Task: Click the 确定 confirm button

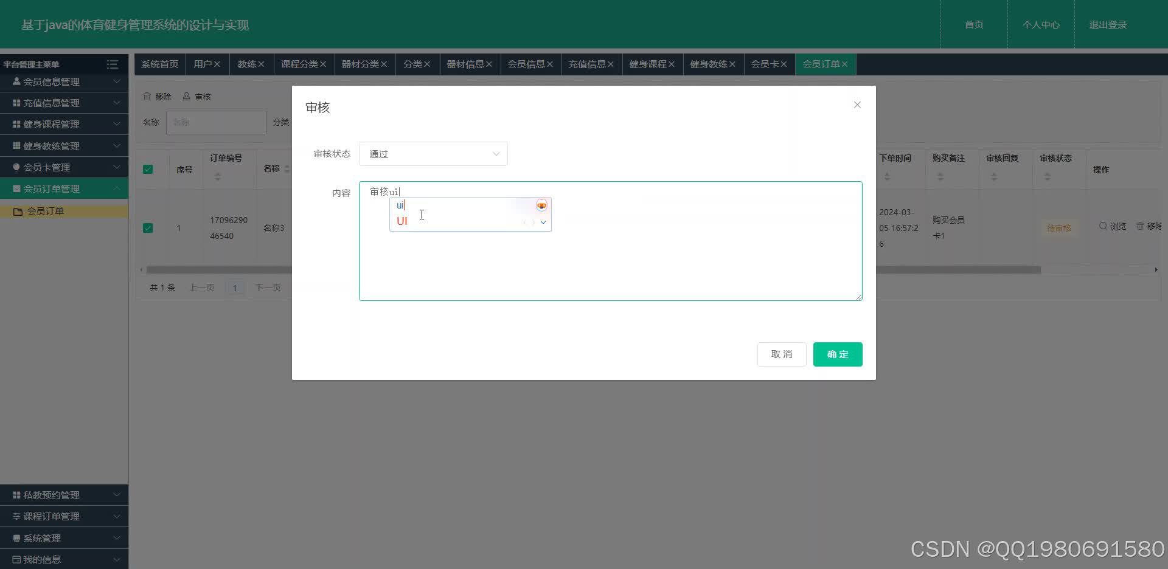Action: click(x=837, y=354)
